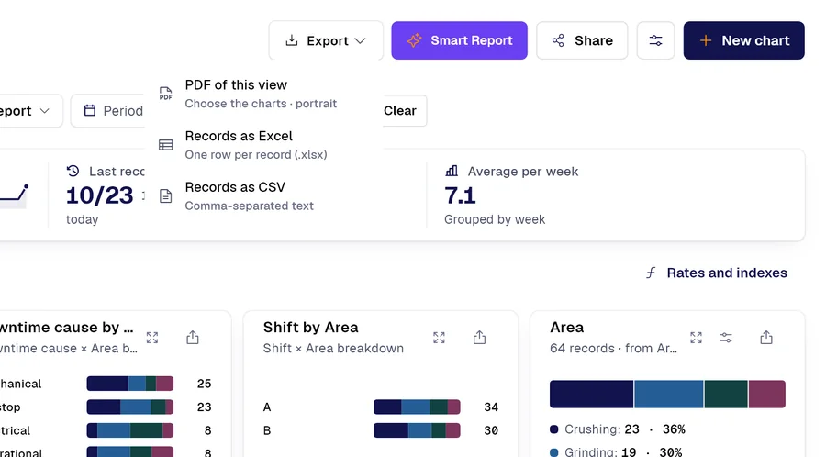Click the sparkle icon on Smart Report
This screenshot has height=457, width=826.
point(414,40)
